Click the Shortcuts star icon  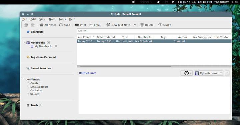click(28, 32)
